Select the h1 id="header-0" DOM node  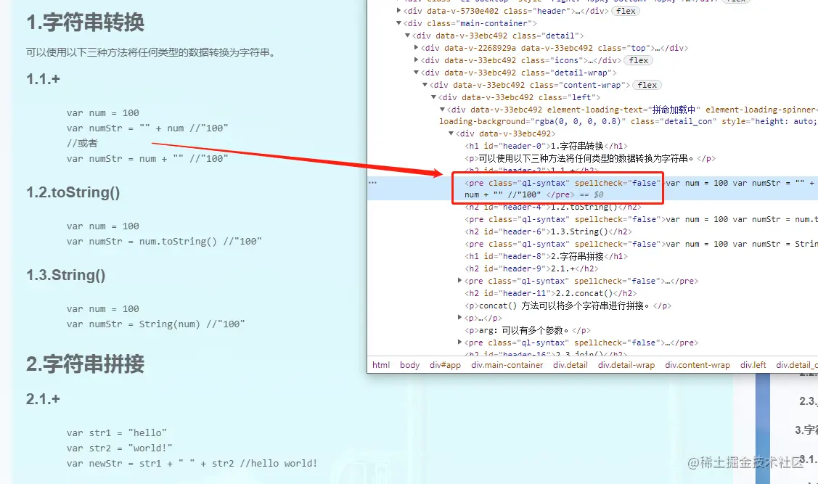point(546,146)
